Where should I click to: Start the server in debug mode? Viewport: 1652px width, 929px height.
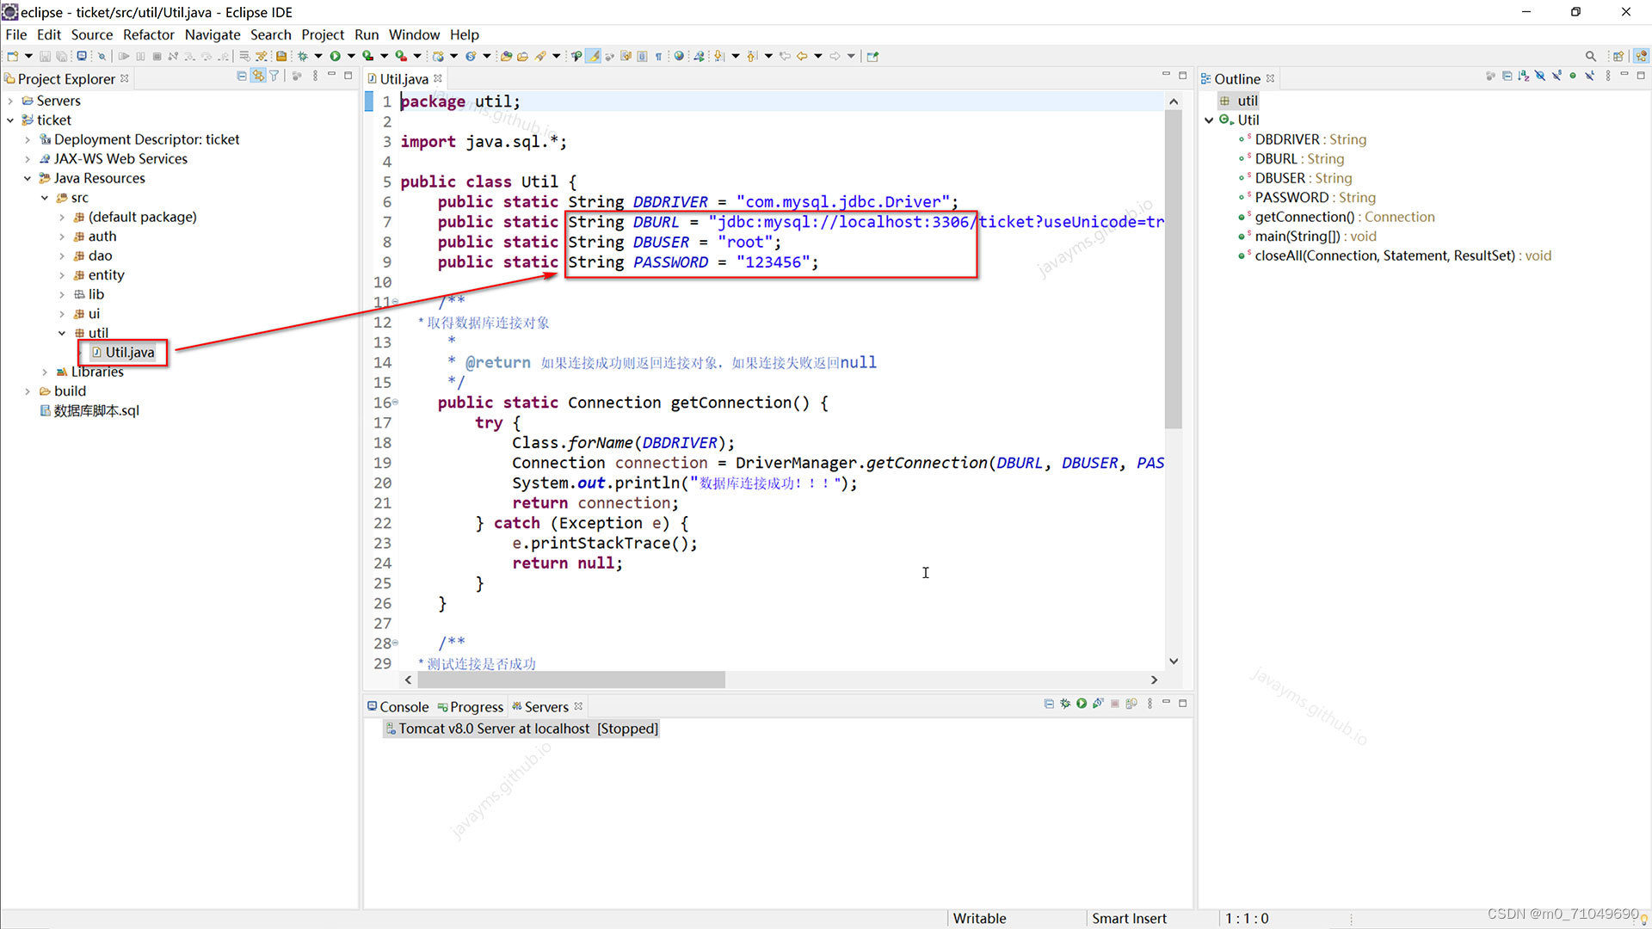pyautogui.click(x=1065, y=704)
